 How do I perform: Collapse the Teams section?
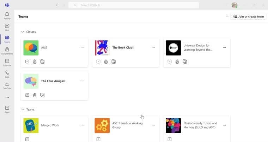[23, 110]
